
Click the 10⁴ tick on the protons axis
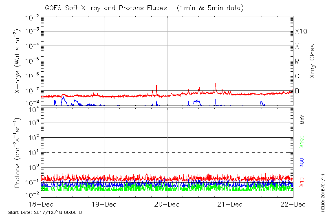[33, 108]
